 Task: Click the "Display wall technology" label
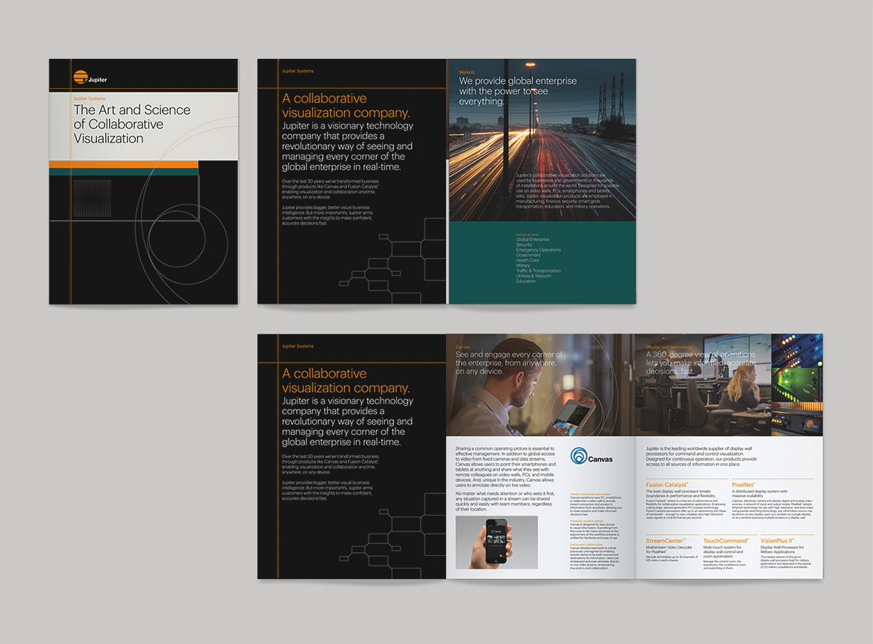tap(669, 347)
